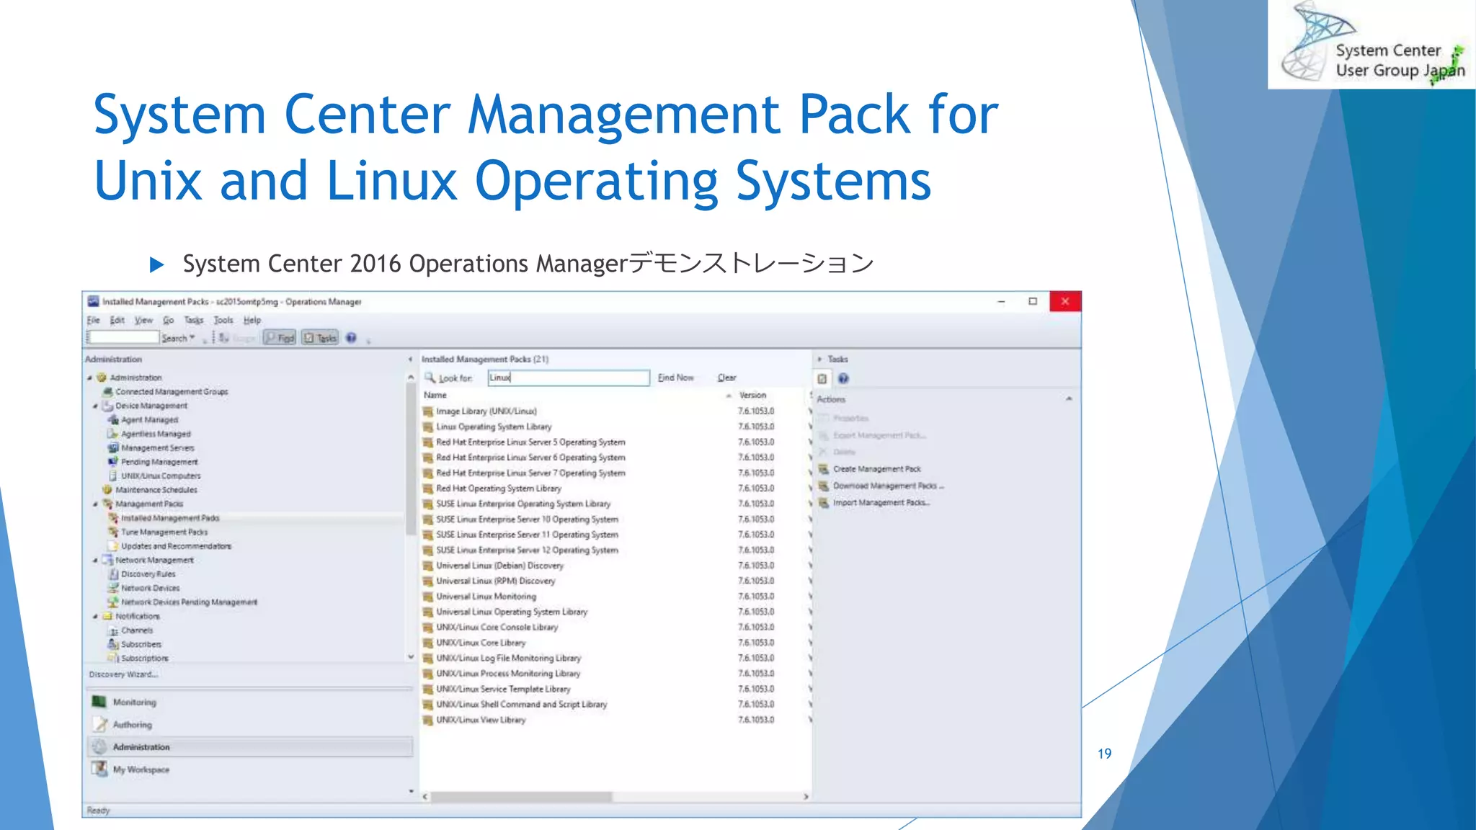Select Image Library (UNIX/Linux) pack icon

[x=428, y=411]
